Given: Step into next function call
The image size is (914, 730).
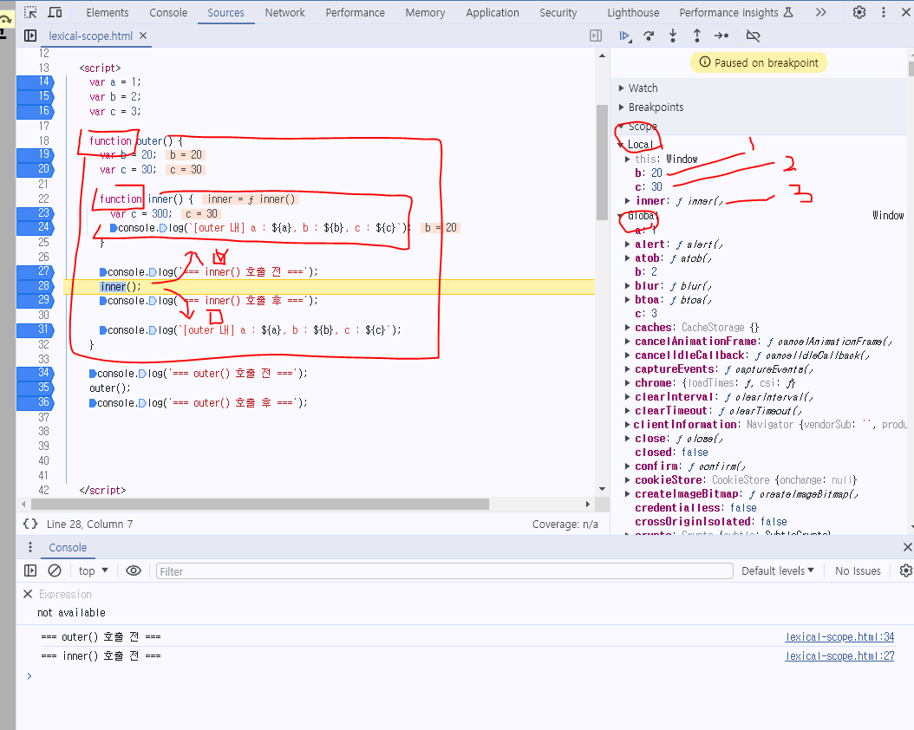Looking at the screenshot, I should [673, 36].
